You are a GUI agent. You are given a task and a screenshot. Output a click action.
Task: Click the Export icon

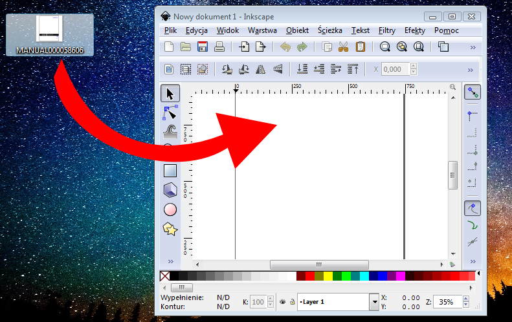click(261, 47)
